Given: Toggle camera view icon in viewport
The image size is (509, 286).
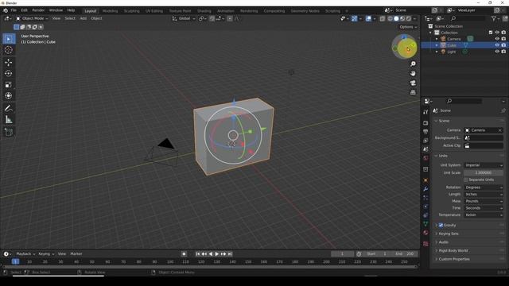Looking at the screenshot, I should tap(413, 83).
